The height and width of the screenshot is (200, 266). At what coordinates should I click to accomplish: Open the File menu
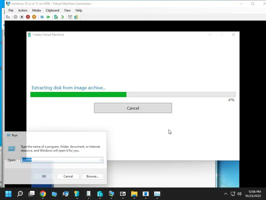11,10
